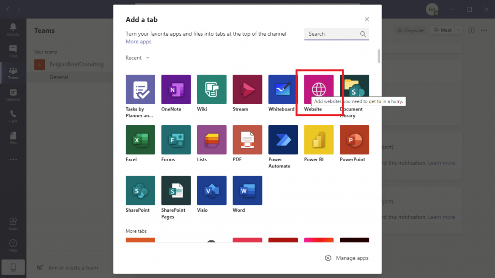The image size is (495, 278).
Task: Open the General channel
Action: coord(58,77)
